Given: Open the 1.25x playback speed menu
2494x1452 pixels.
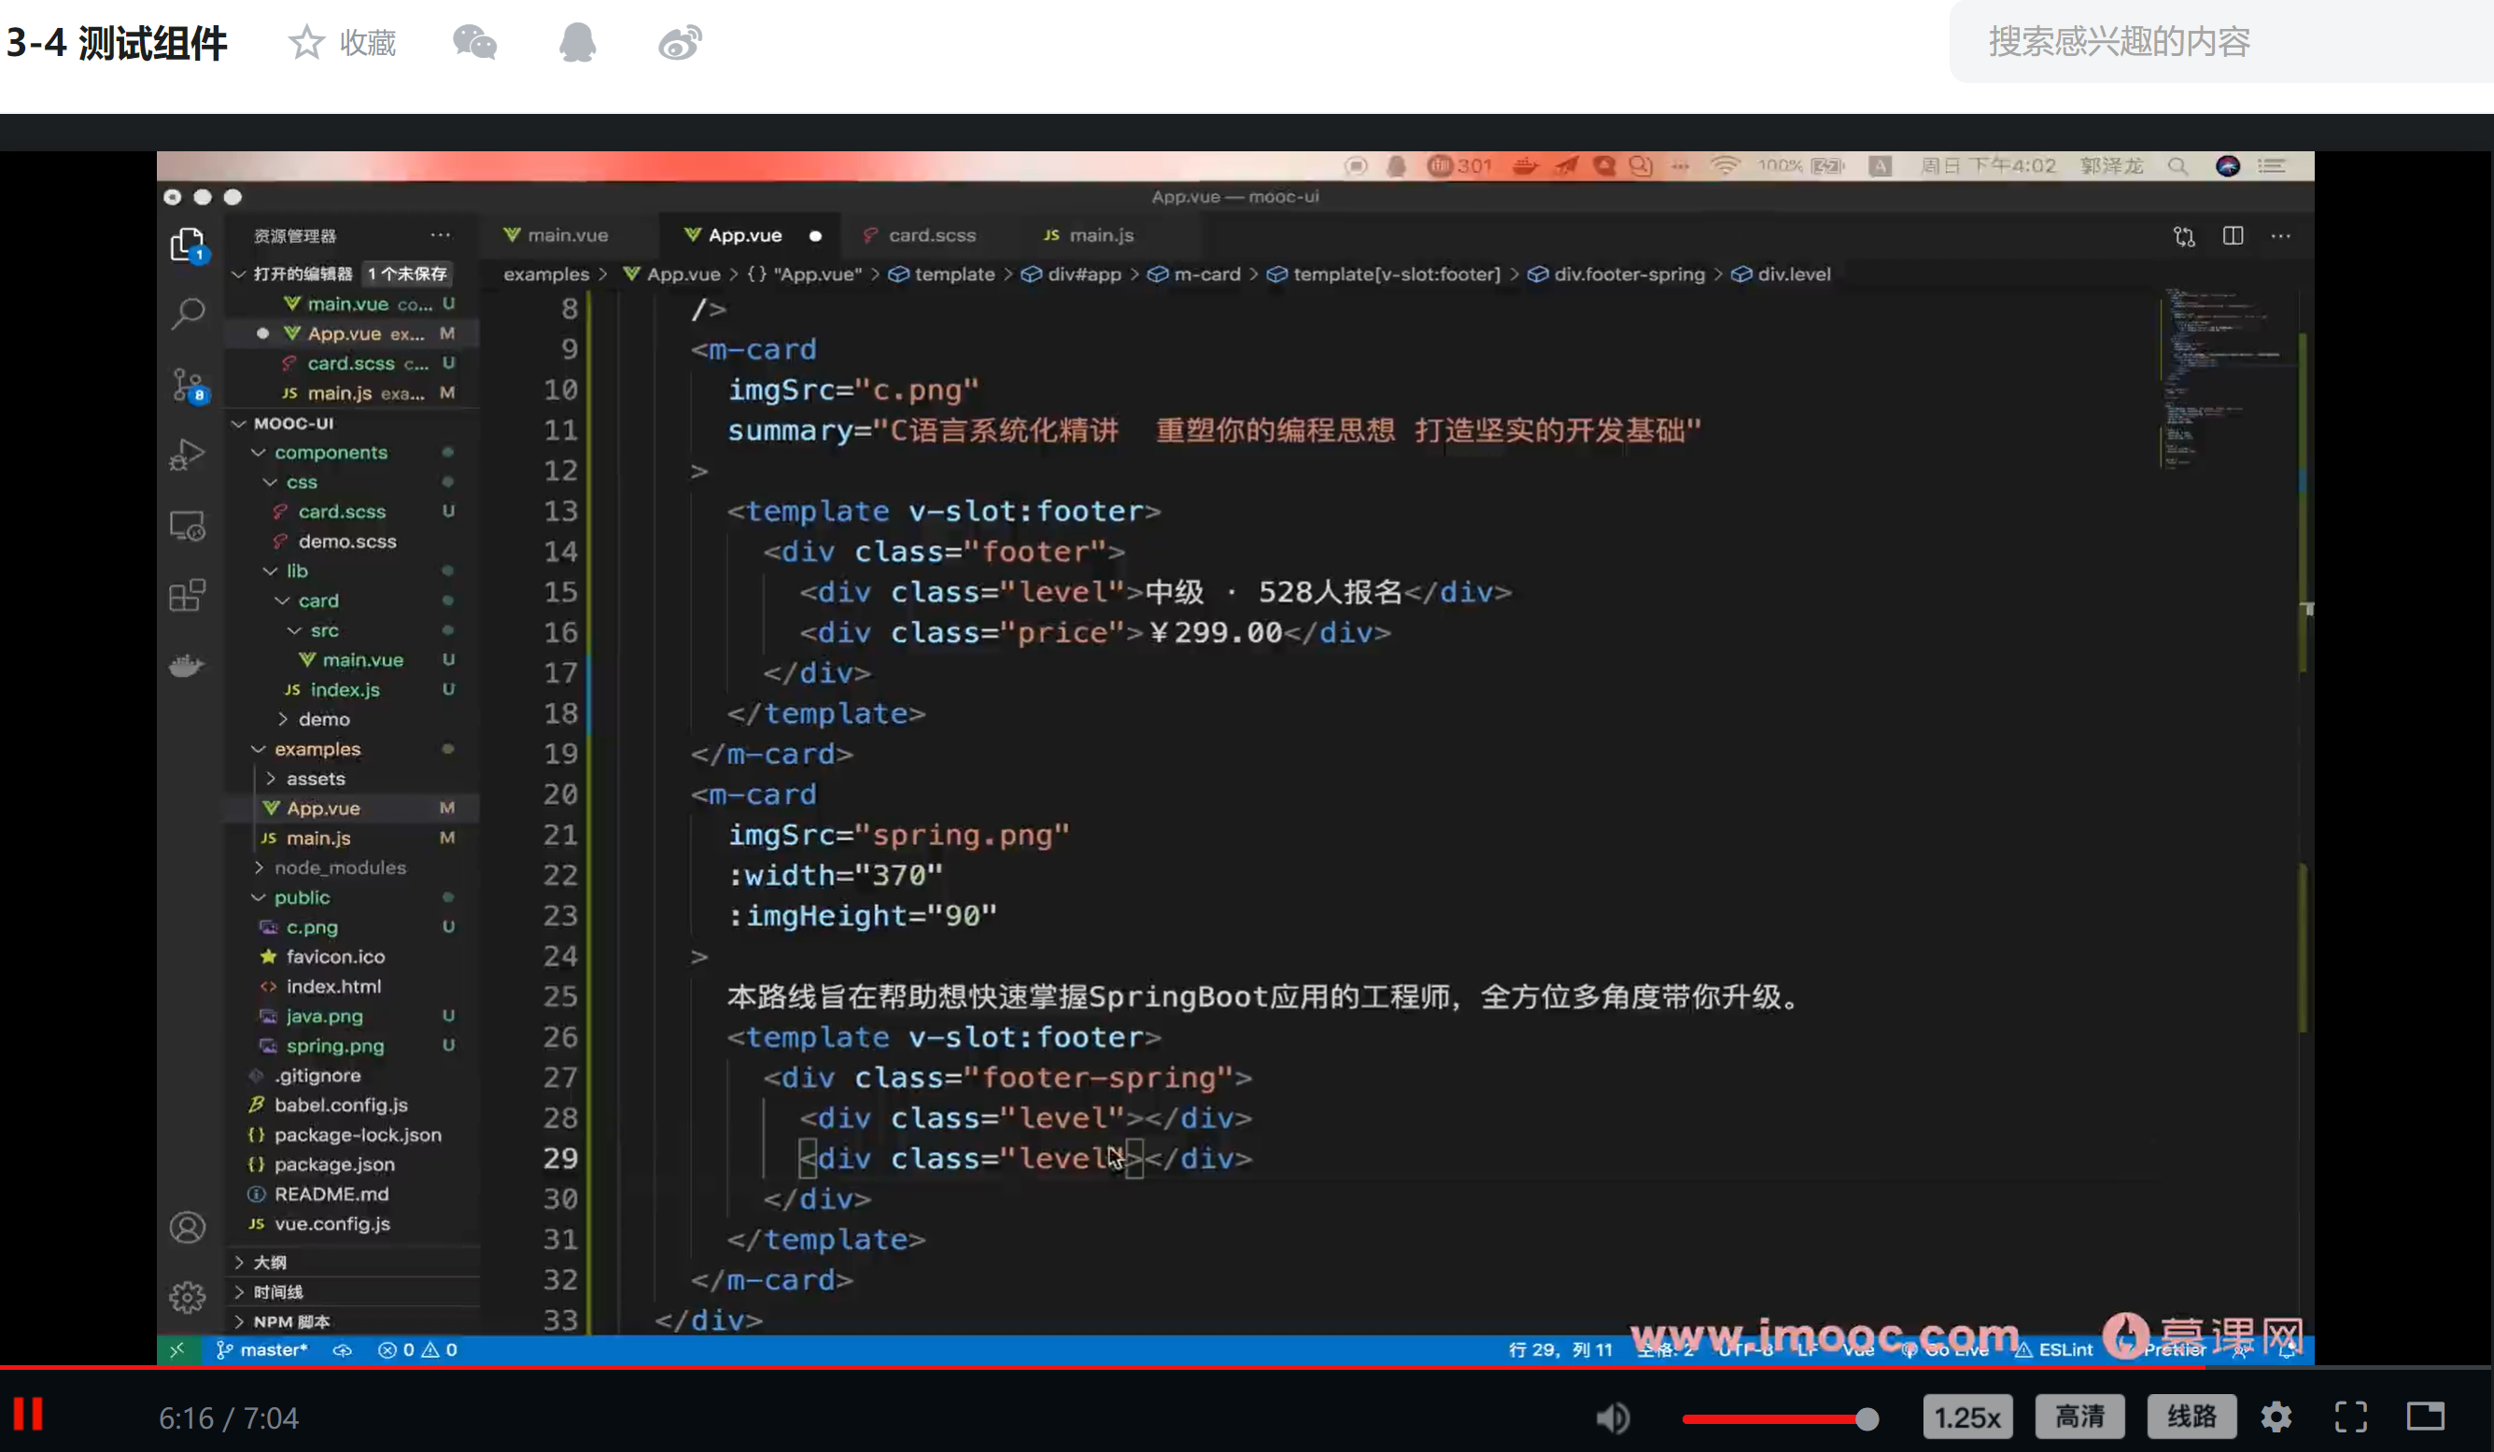Looking at the screenshot, I should pyautogui.click(x=1966, y=1417).
